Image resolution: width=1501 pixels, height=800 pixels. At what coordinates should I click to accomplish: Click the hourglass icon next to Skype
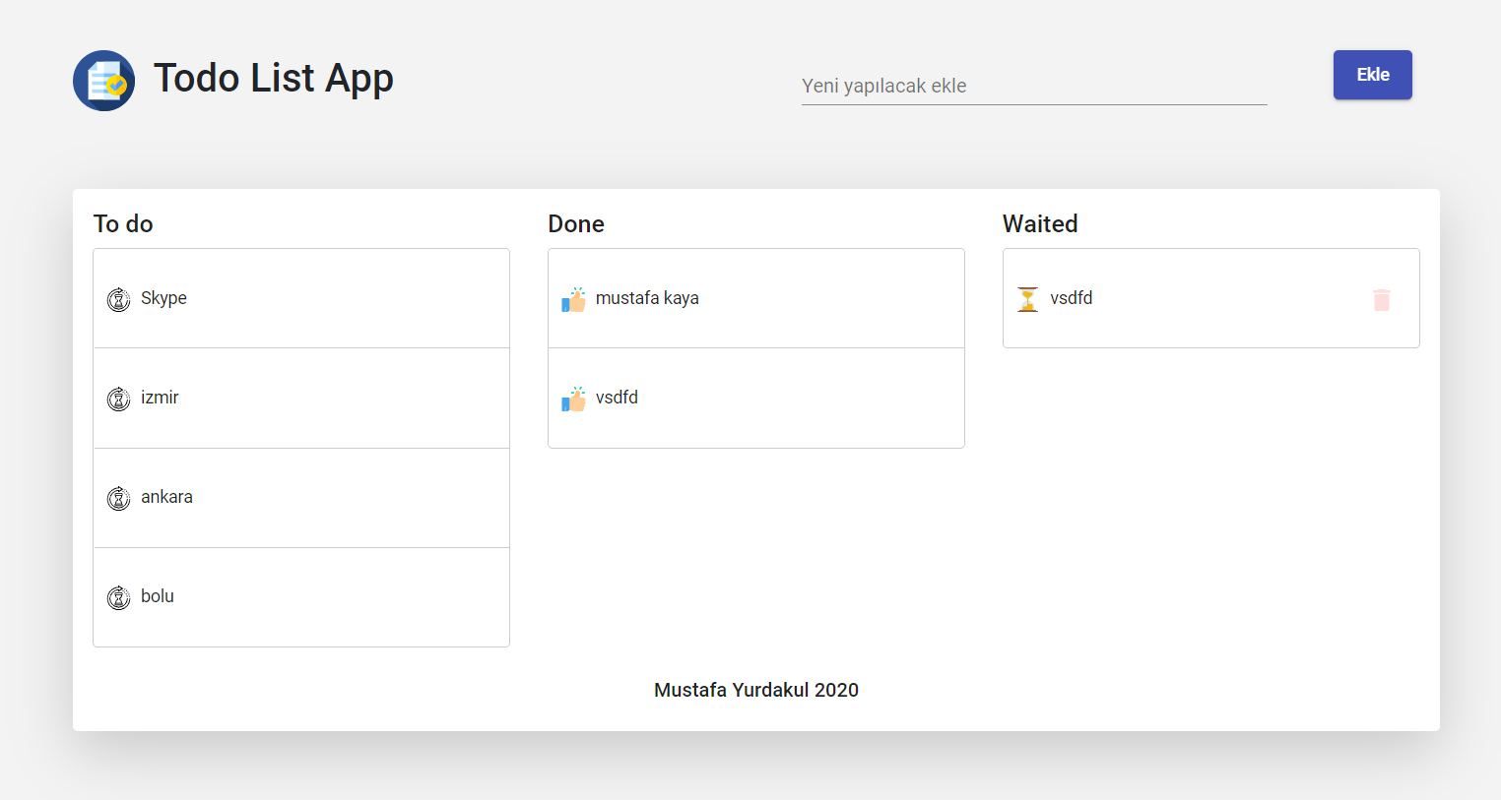118,299
